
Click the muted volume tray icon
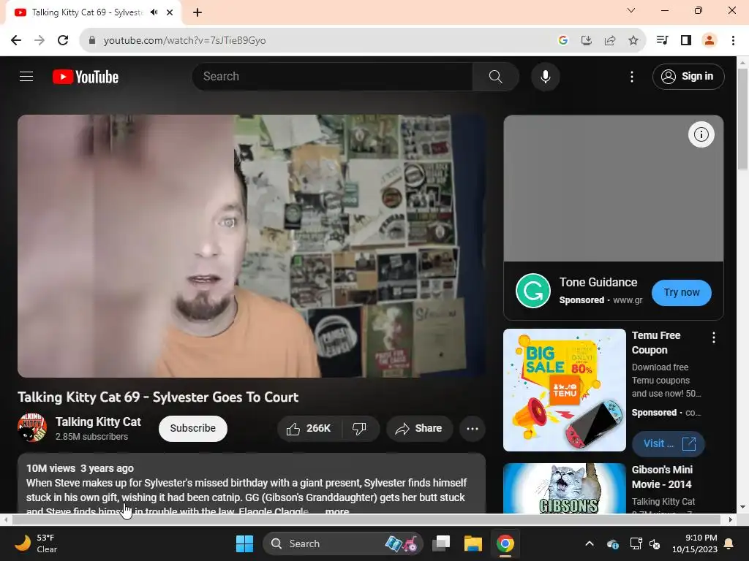tap(655, 543)
